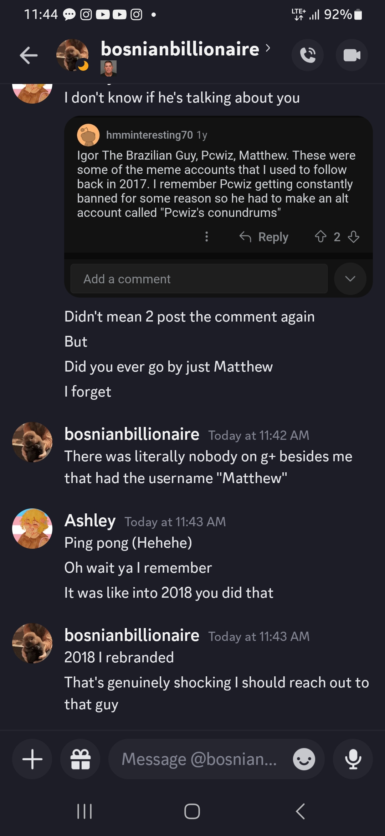Screen dimensions: 385x836
Task: Tap the back arrow in the header
Action: [x=29, y=55]
